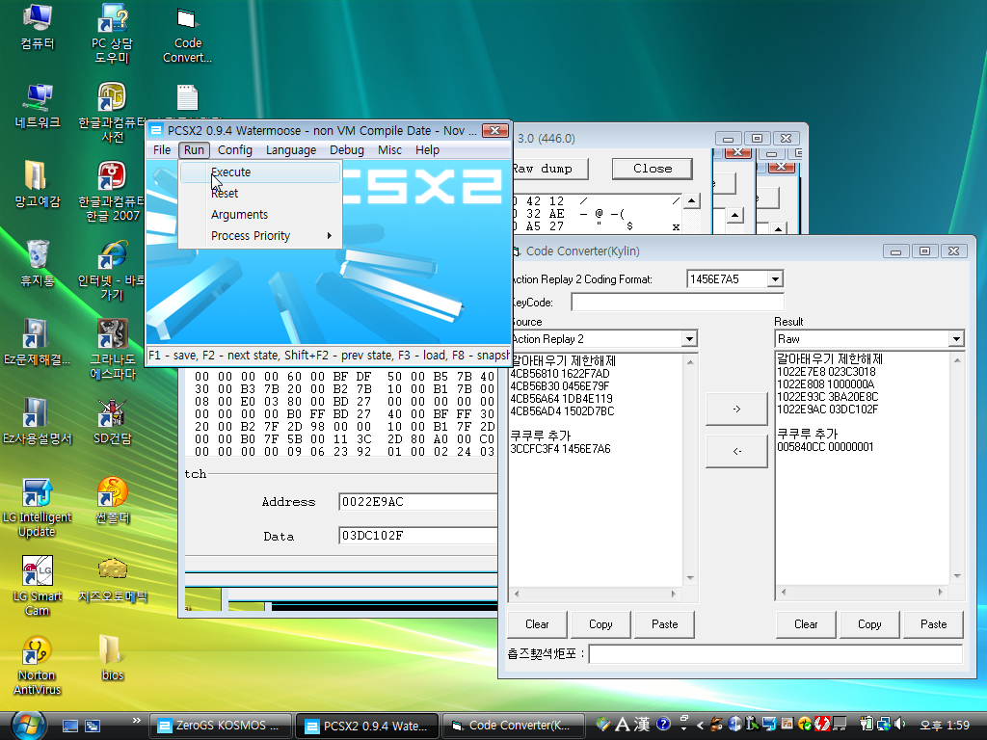Click the convert left arrow button
987x740 pixels.
[x=736, y=451]
